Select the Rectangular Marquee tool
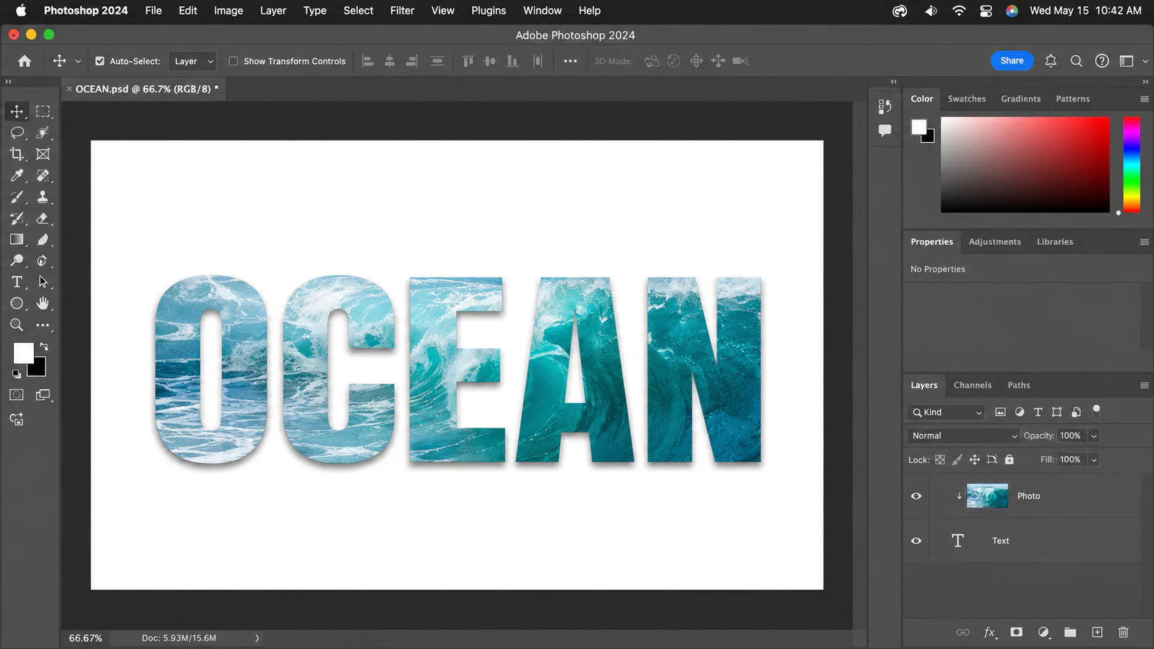This screenshot has height=649, width=1154. pos(43,111)
